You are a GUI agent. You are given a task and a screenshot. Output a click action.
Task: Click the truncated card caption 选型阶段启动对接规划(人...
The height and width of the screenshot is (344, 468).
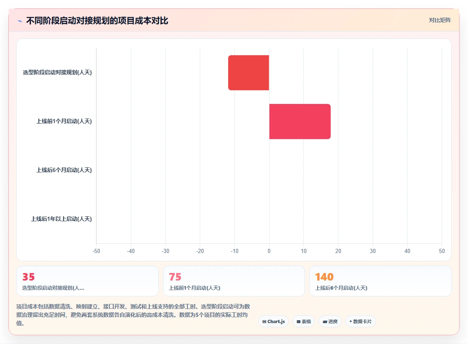coord(53,288)
